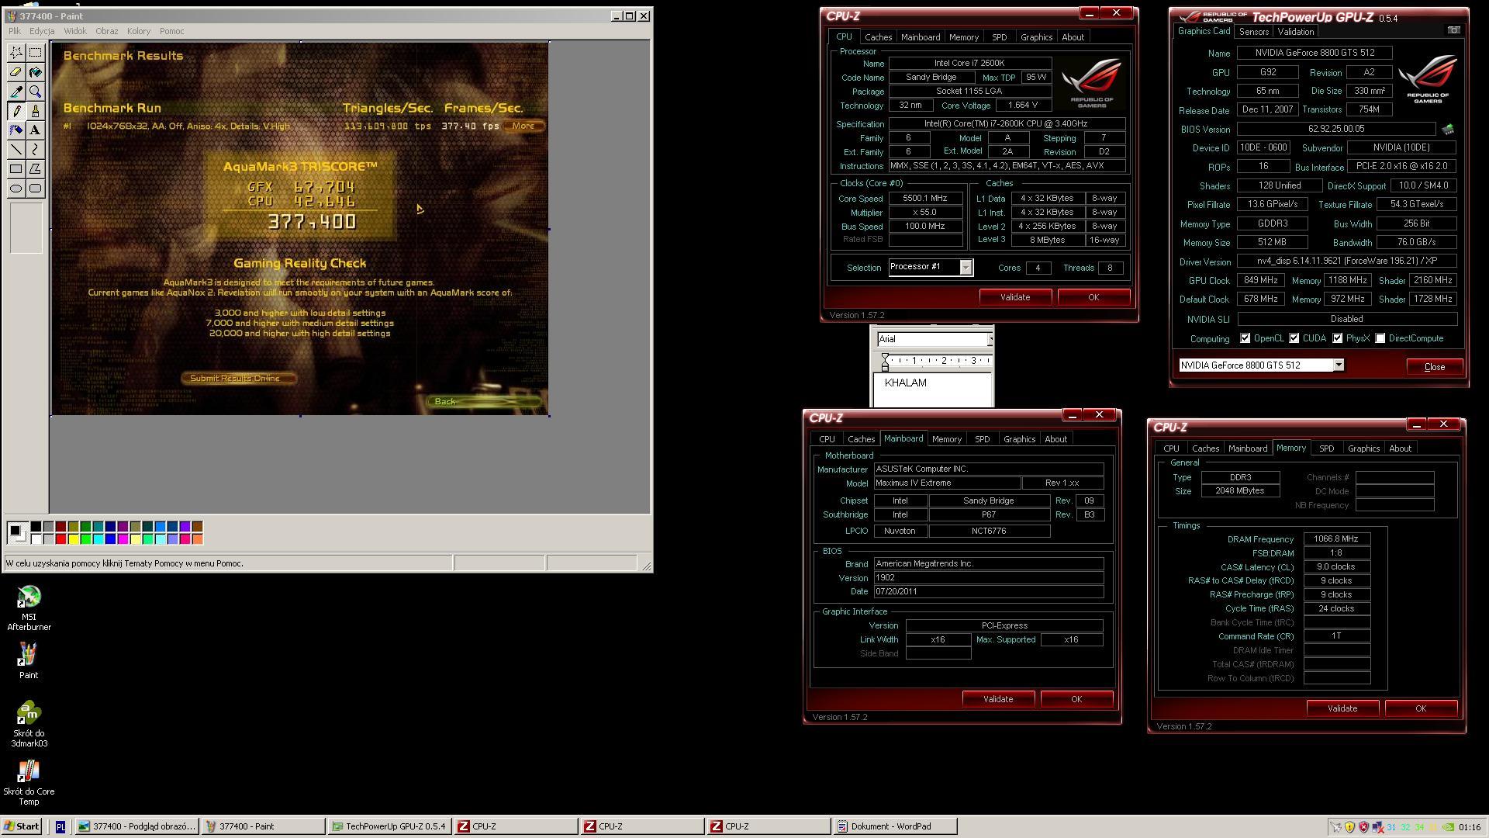This screenshot has height=838, width=1489.
Task: Click Validate in the top CPU-Z processor window
Action: [x=1015, y=297]
